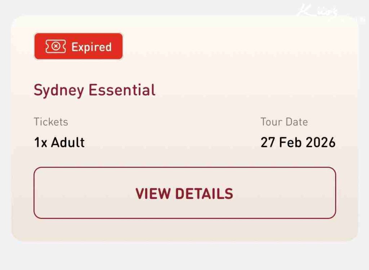The width and height of the screenshot is (369, 270).
Task: Select the word Adult in tickets value
Action: (x=68, y=143)
